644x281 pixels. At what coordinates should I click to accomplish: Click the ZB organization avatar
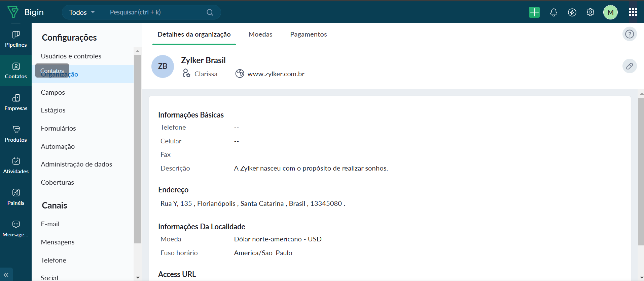coord(163,66)
